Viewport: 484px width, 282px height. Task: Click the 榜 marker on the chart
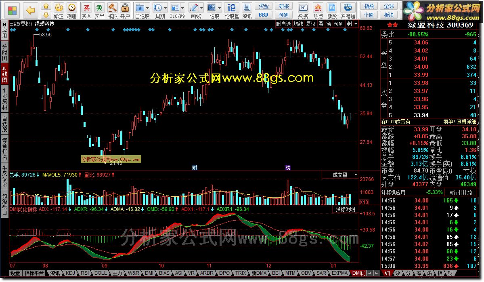click(x=288, y=167)
